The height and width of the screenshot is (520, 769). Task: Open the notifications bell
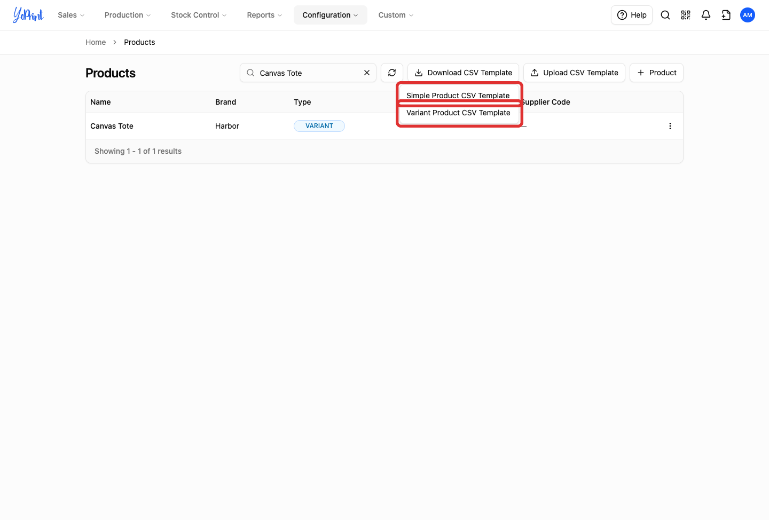(706, 15)
